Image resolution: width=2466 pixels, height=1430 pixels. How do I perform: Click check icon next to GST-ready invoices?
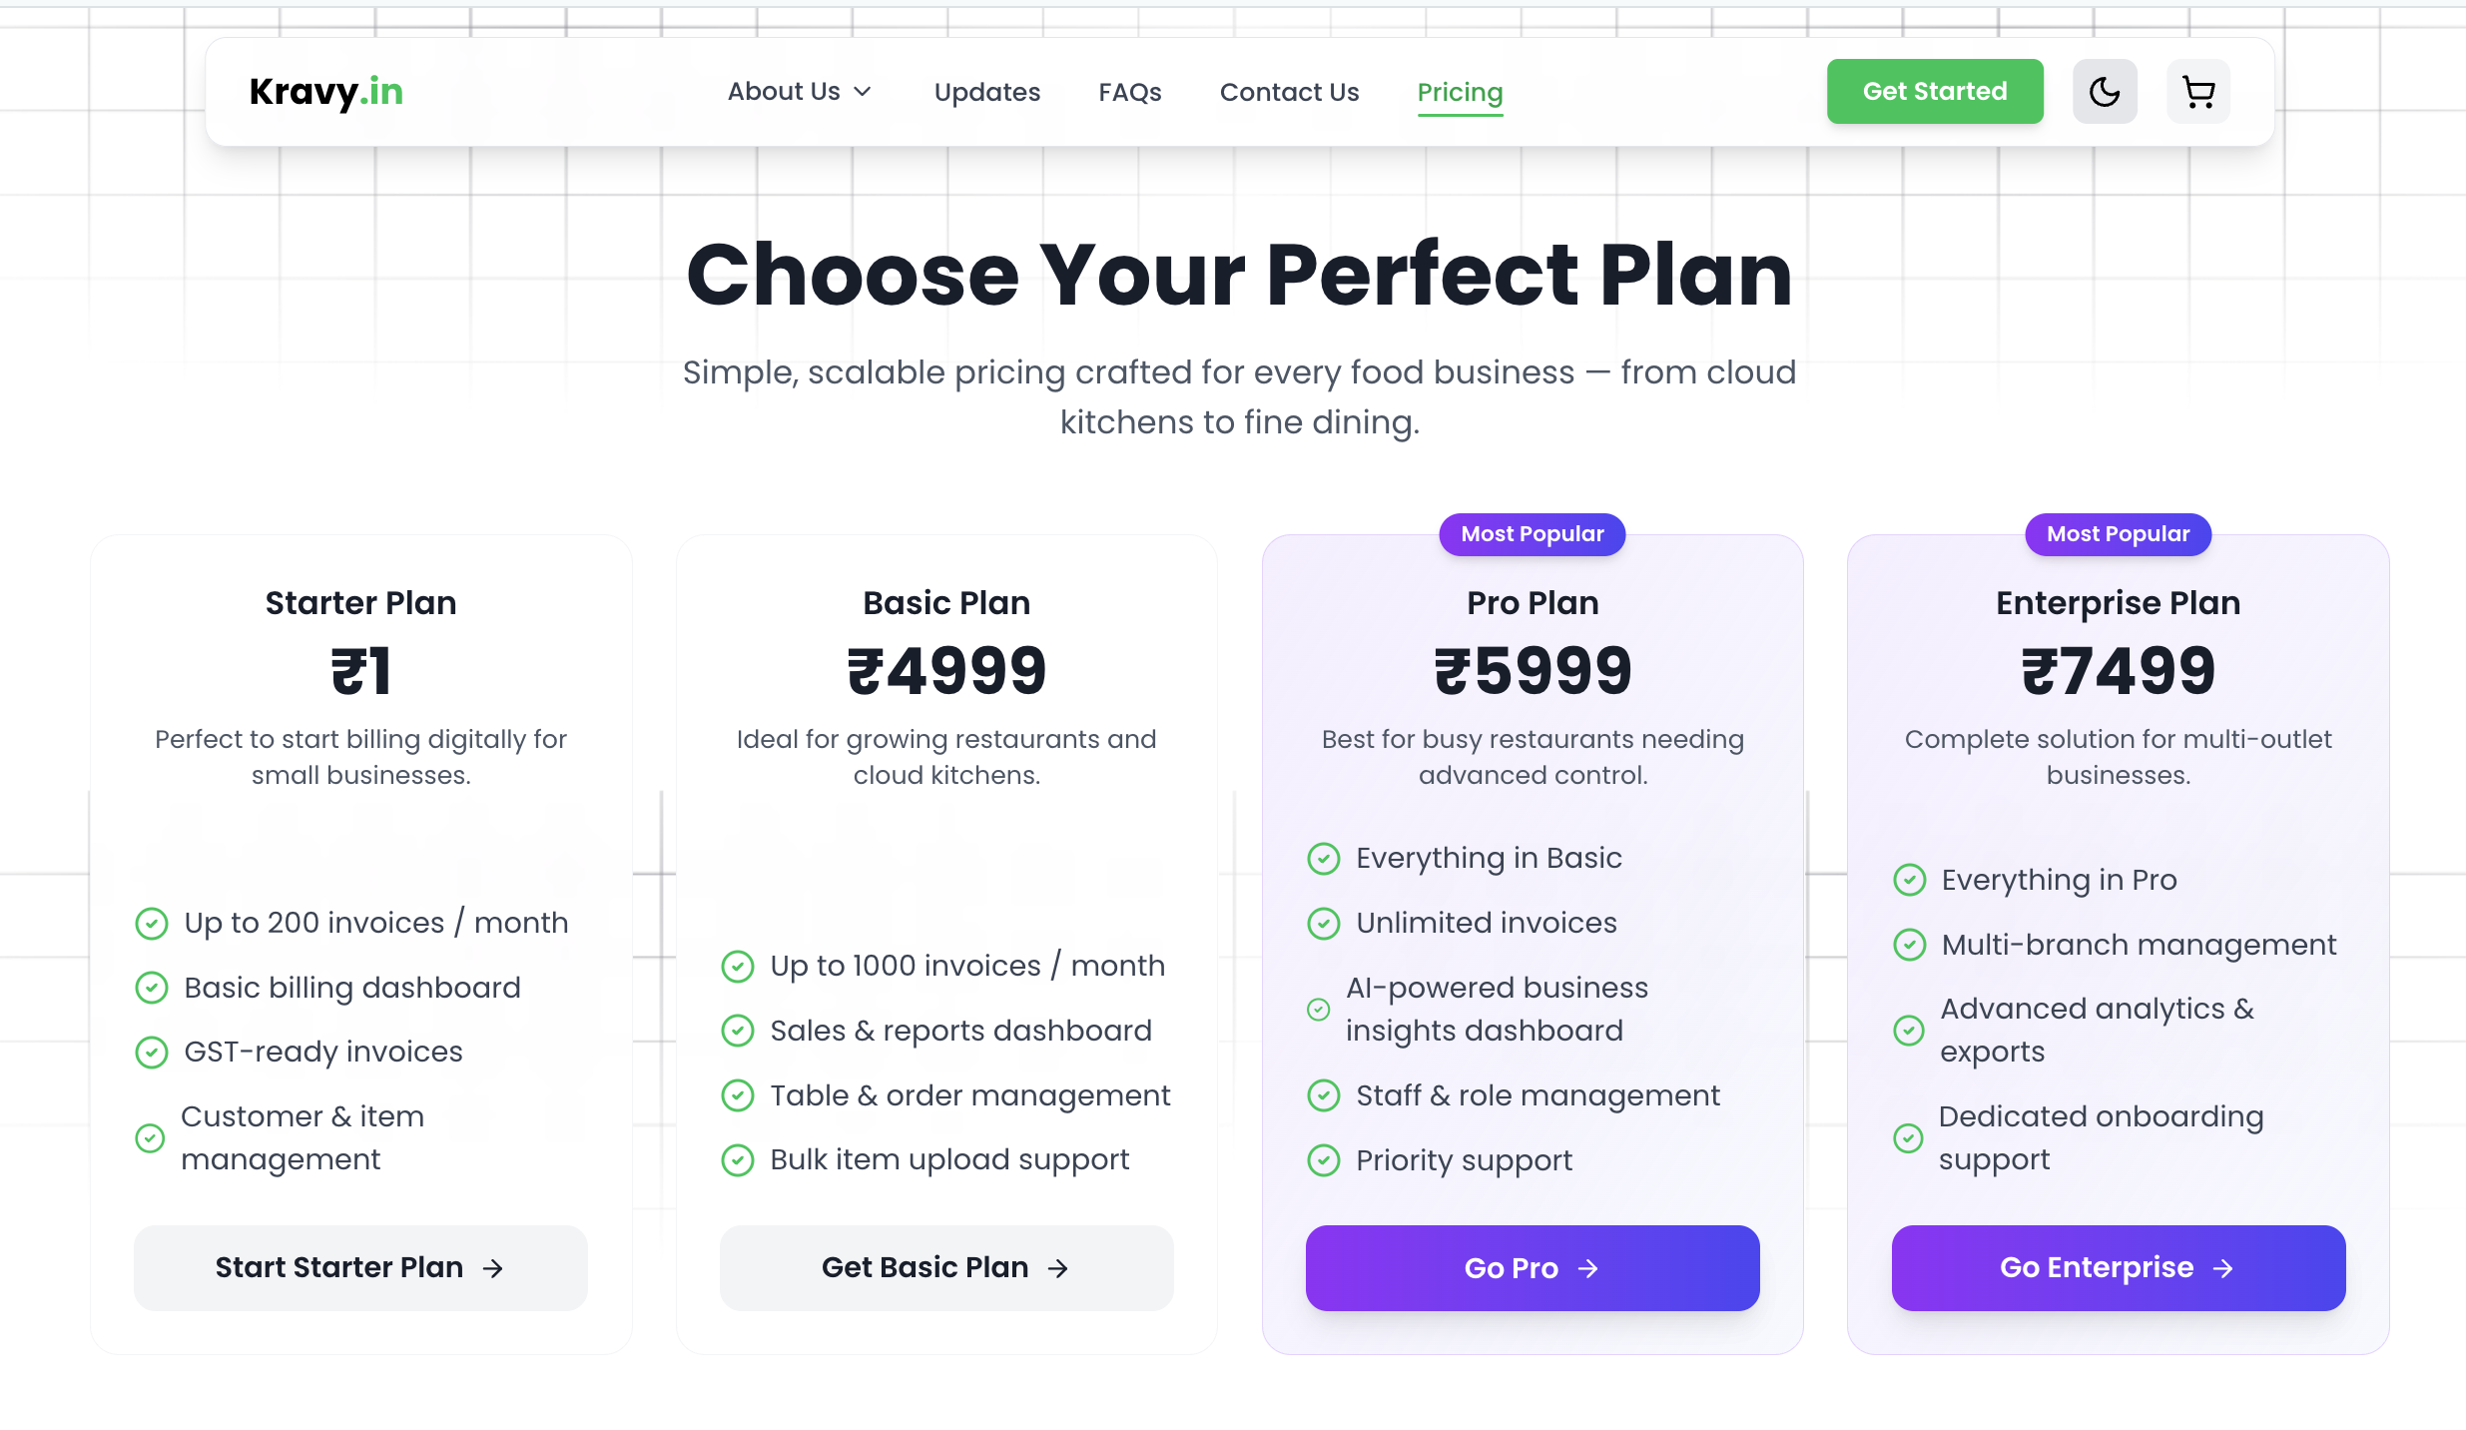point(151,1052)
